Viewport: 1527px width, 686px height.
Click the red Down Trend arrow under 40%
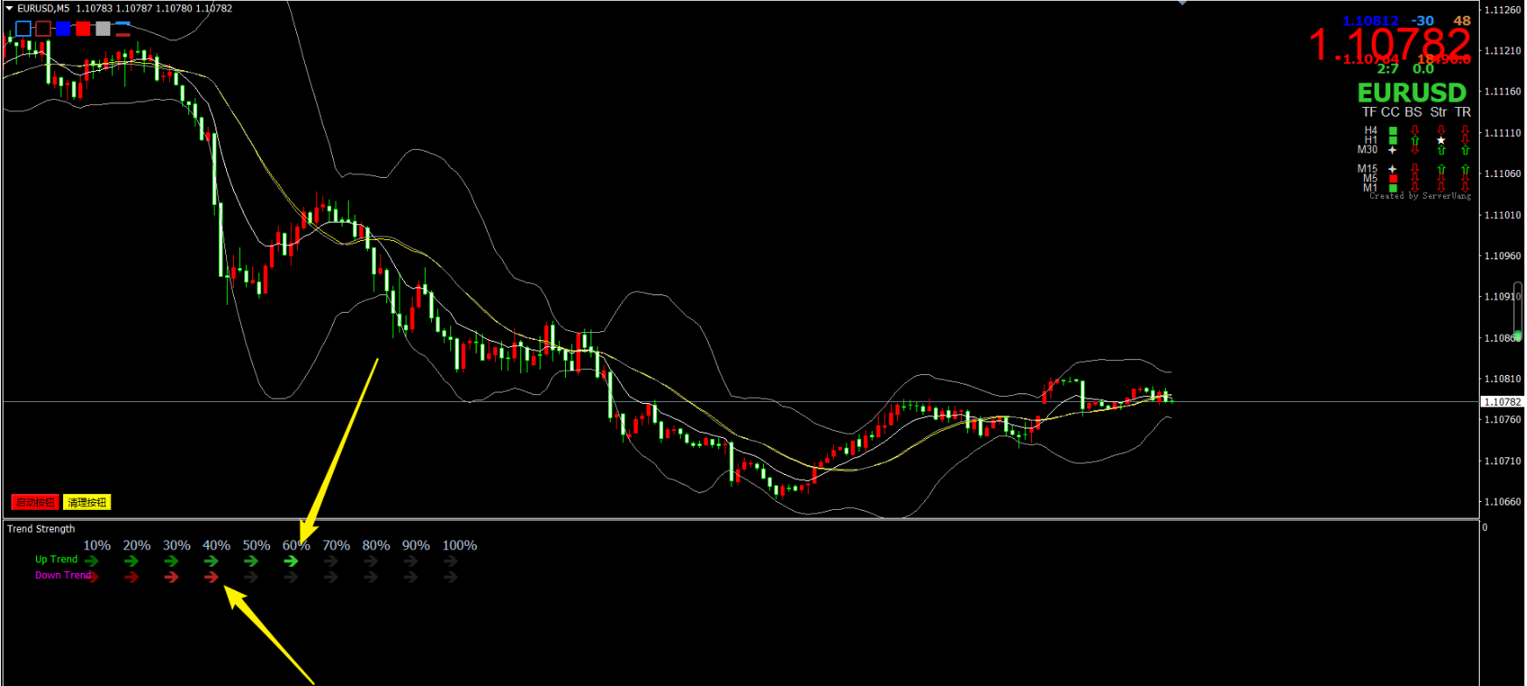(x=211, y=577)
